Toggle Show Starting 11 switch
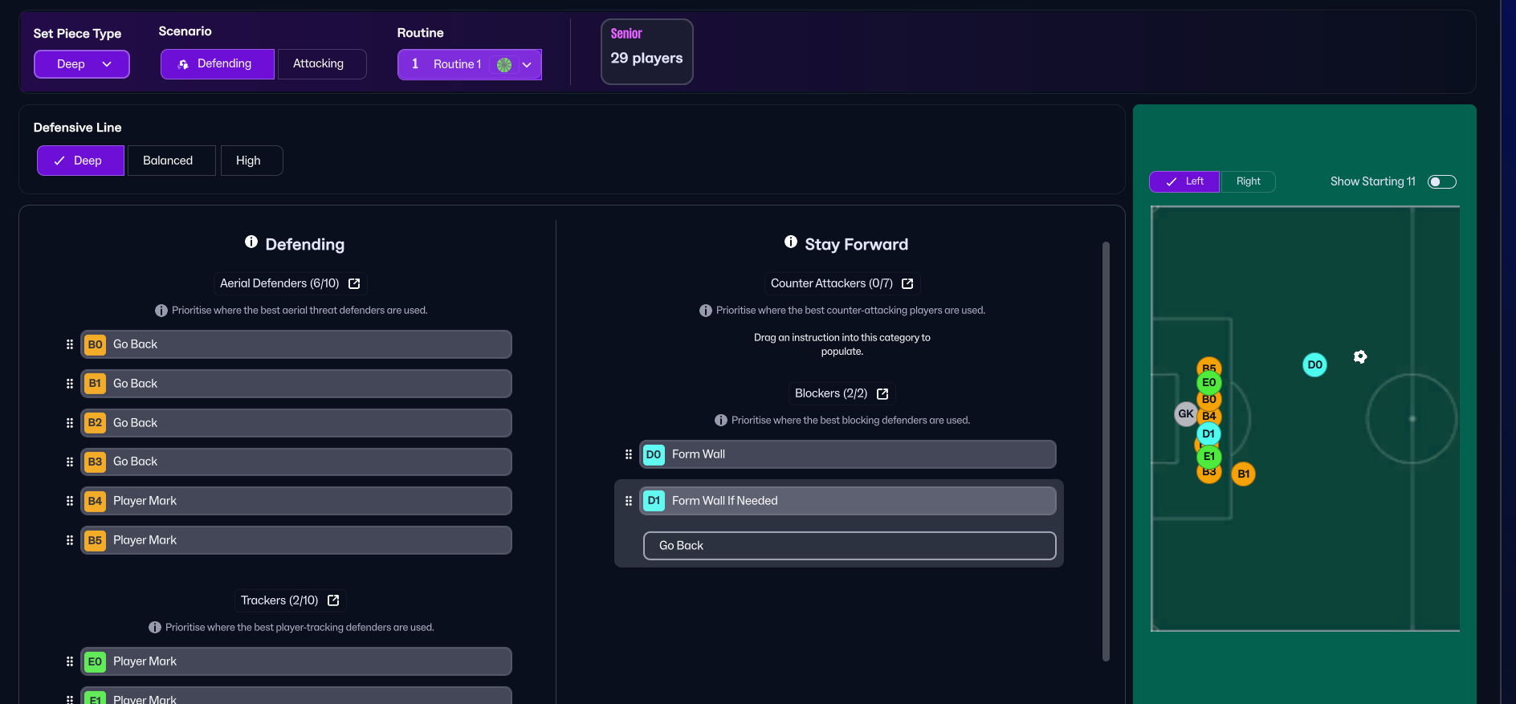 (1441, 181)
